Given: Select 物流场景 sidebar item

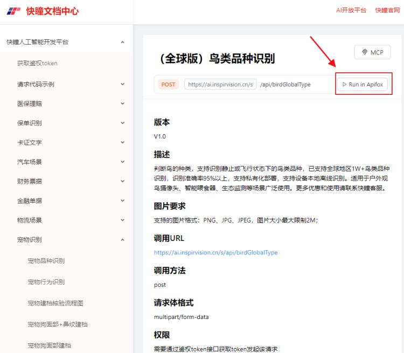Looking at the screenshot, I should (30, 220).
